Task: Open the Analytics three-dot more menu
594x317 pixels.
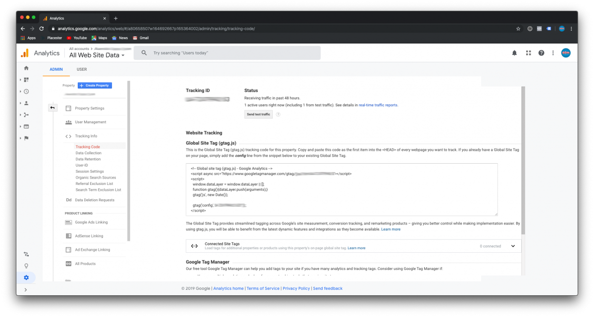Action: pos(553,53)
